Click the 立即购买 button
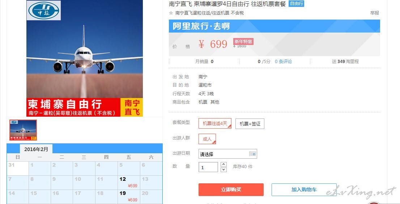Screen dimensions: 400x204 pos(231,190)
